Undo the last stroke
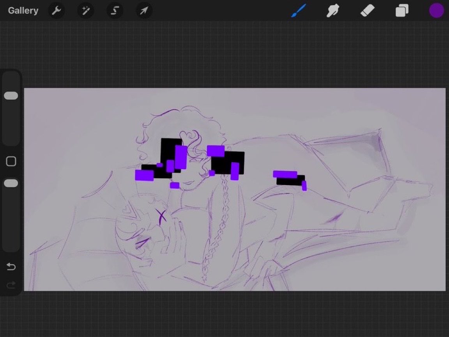Screen dimensions: 449x337 tap(11, 266)
